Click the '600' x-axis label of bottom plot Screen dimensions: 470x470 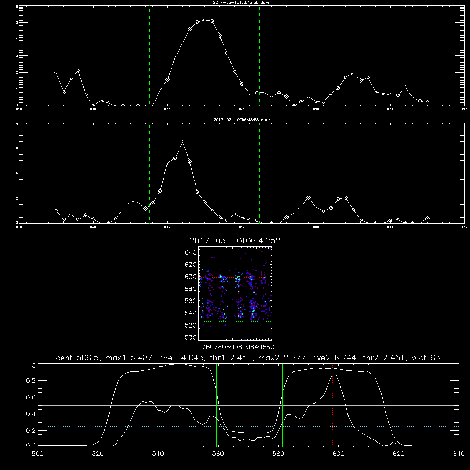338,454
